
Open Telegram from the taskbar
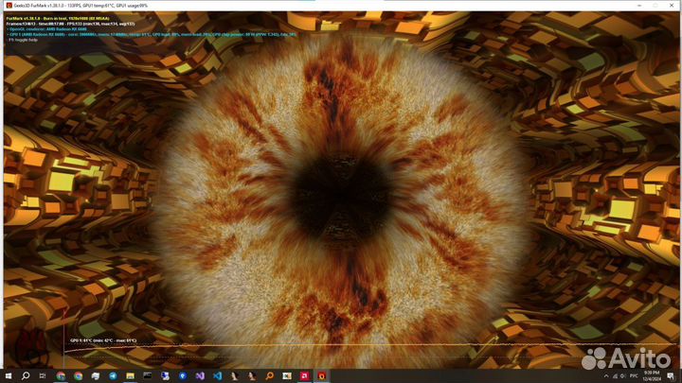[x=113, y=375]
